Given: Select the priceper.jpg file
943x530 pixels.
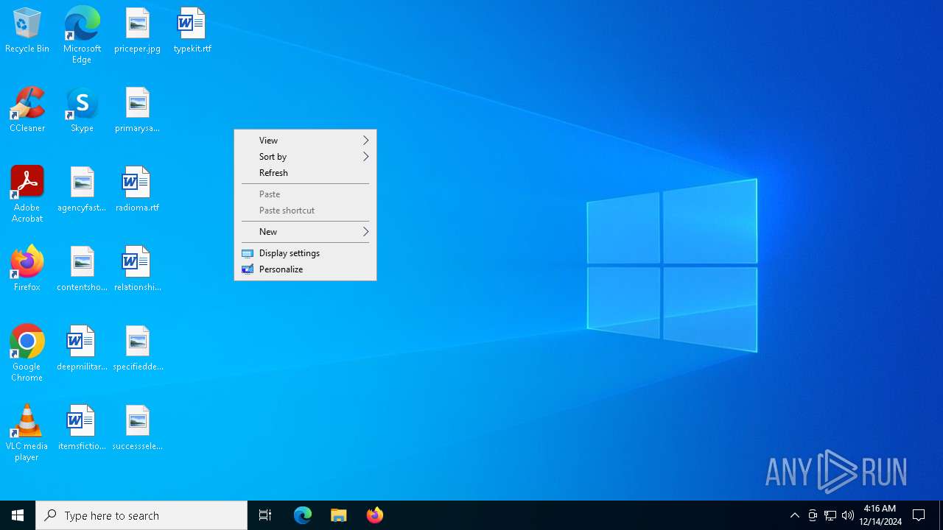Looking at the screenshot, I should click(x=137, y=30).
